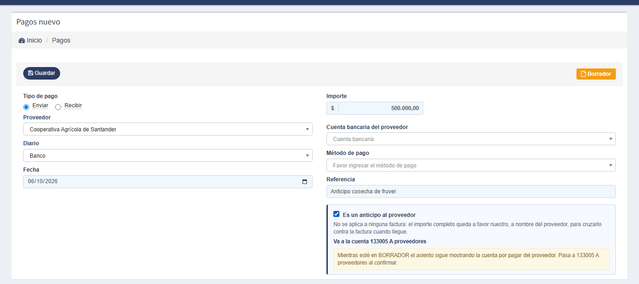This screenshot has height=284, width=639.
Task: Uncheck 'Es un anticipo al proveedor'
Action: pyautogui.click(x=337, y=214)
